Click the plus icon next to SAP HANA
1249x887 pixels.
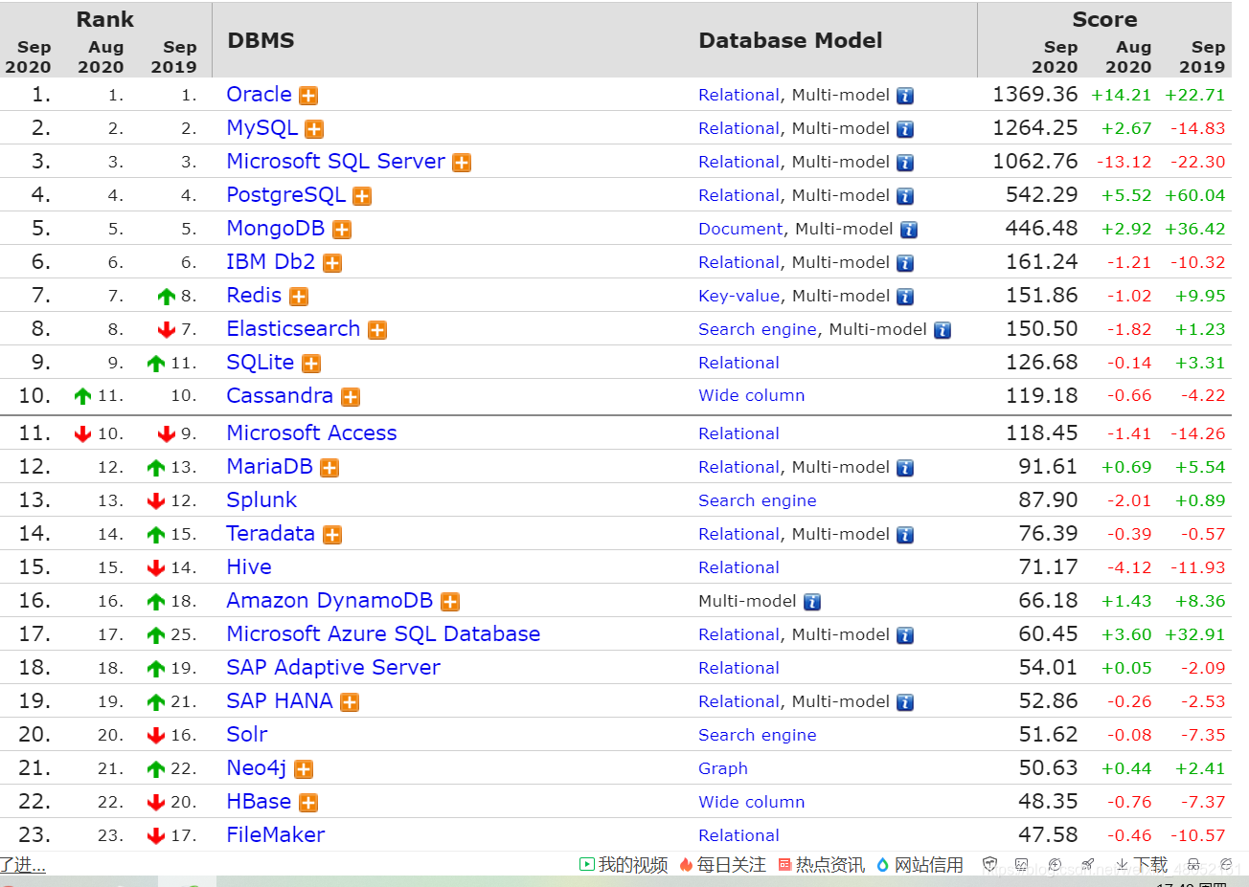click(350, 702)
